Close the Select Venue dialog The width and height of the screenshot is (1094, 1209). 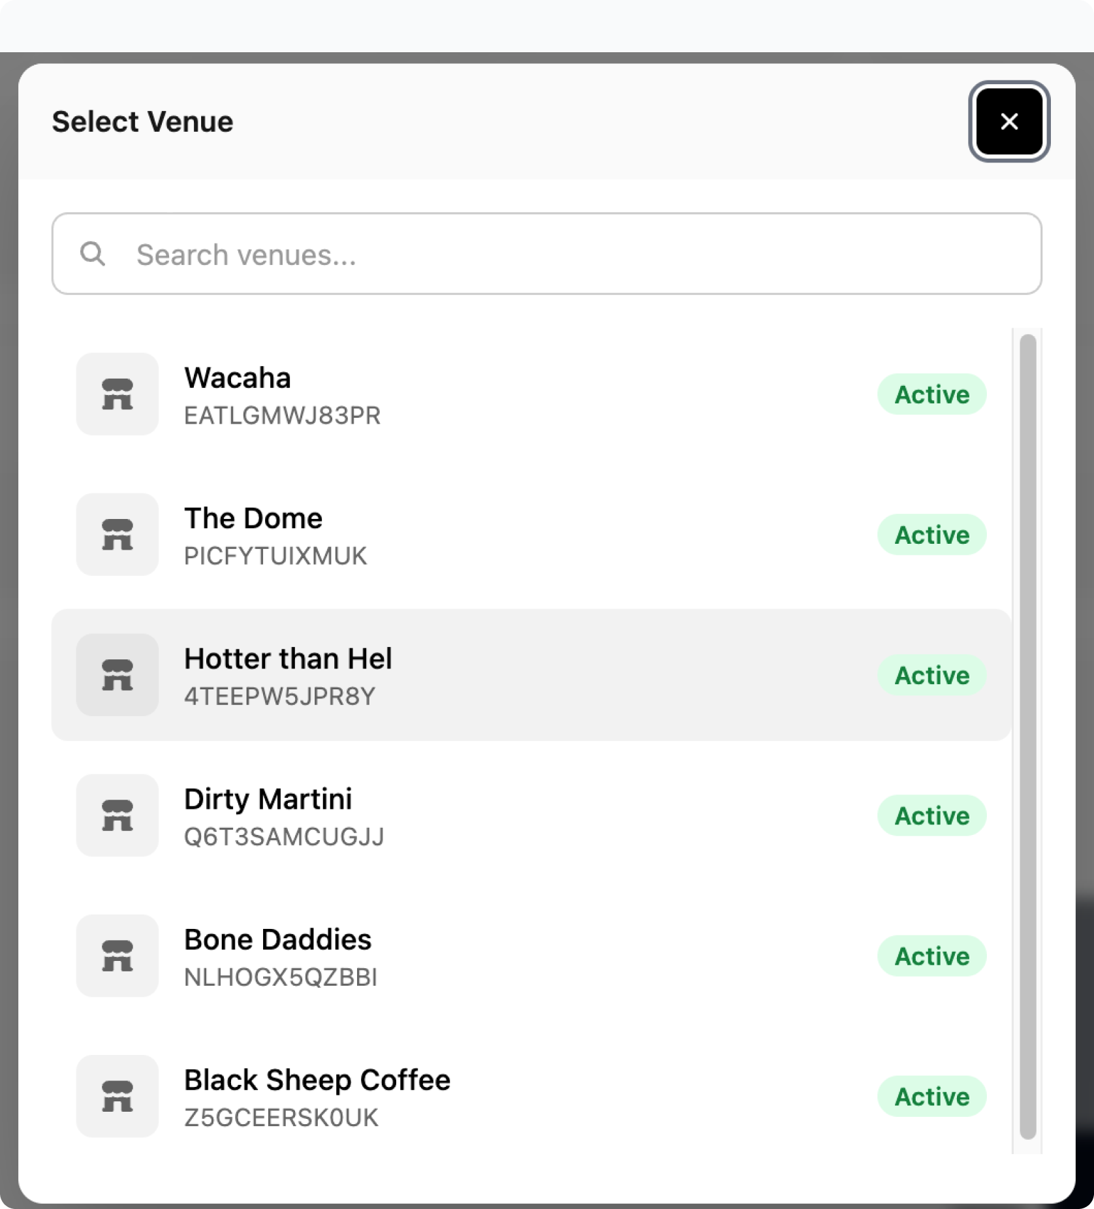pos(1009,121)
